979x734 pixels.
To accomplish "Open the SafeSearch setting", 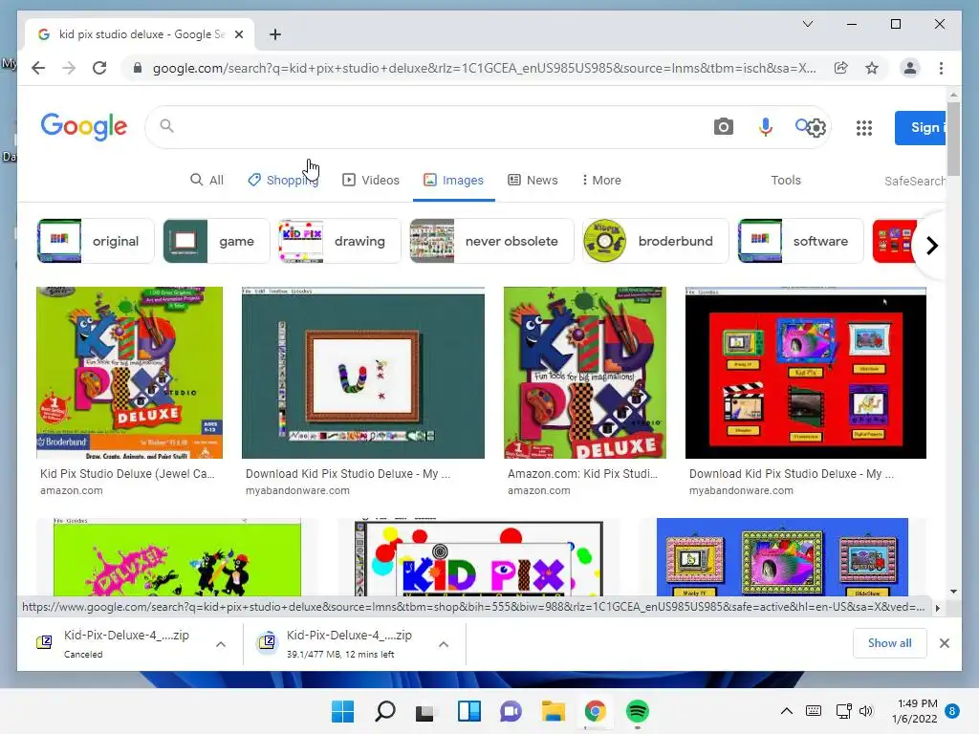I will click(915, 181).
